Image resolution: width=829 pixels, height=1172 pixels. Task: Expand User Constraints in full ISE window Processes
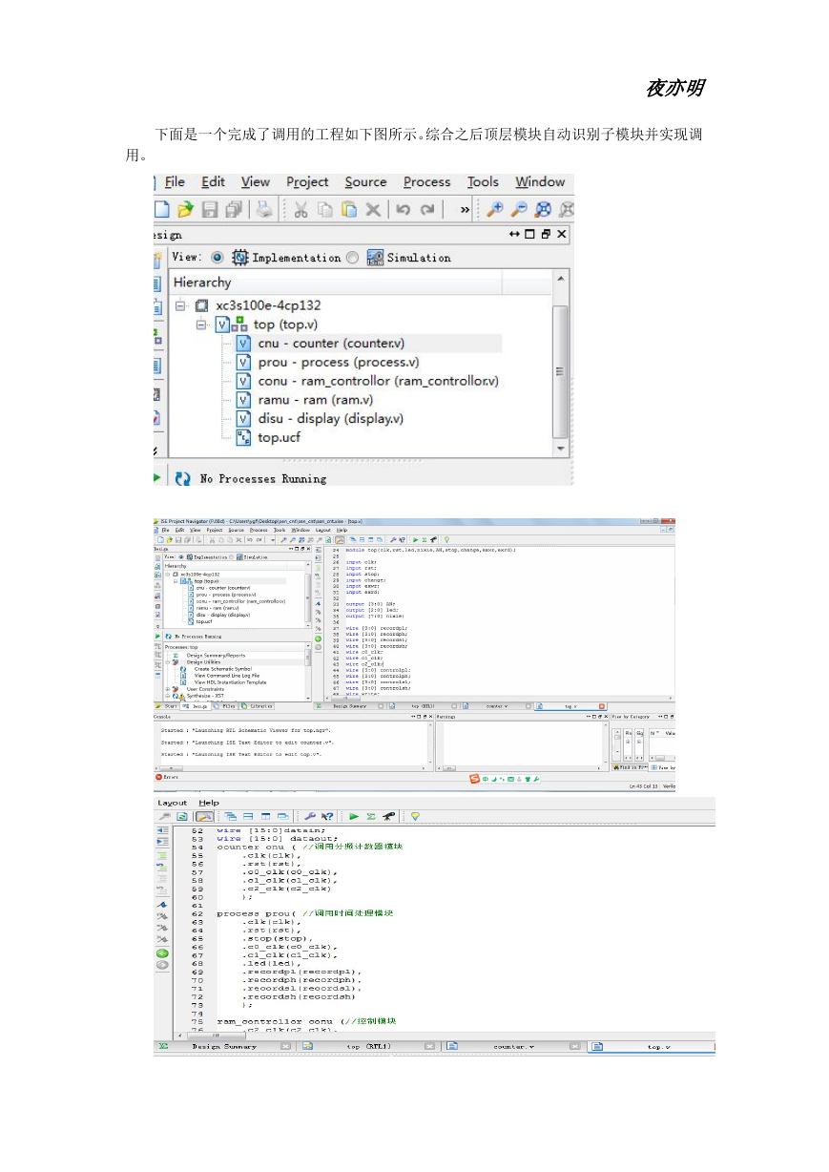(x=167, y=689)
